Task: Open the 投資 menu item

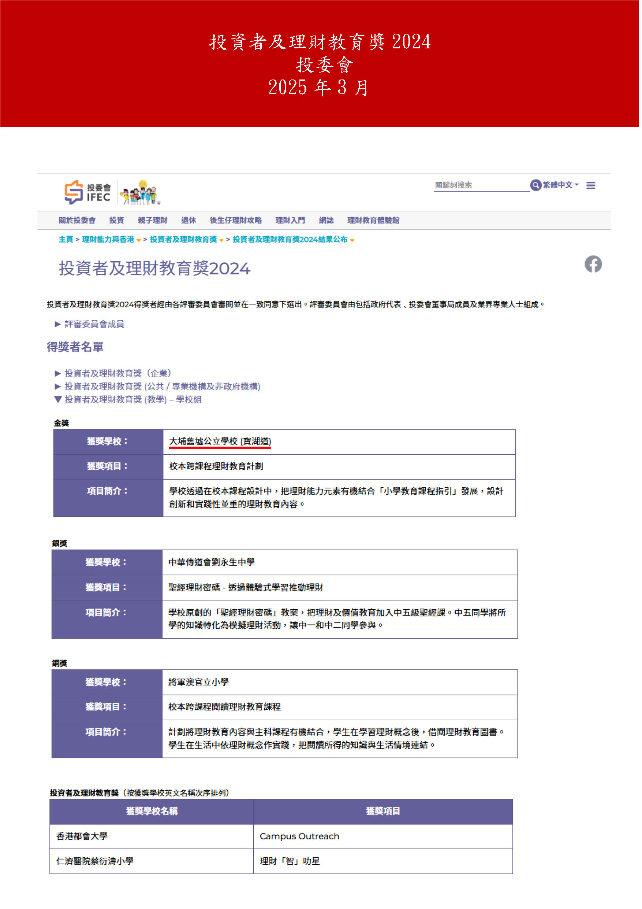Action: pos(117,220)
